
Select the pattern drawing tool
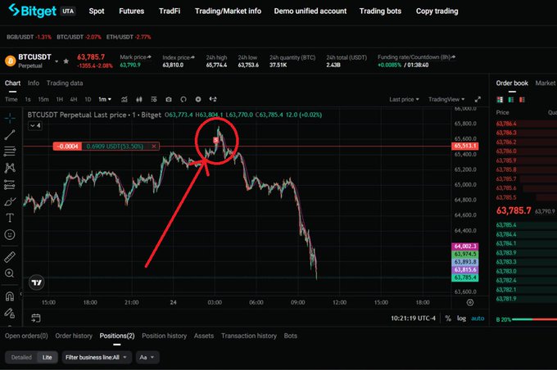coord(10,168)
